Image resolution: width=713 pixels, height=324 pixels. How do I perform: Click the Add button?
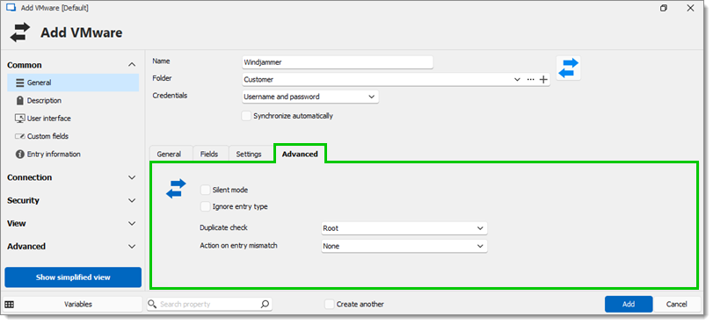[x=629, y=304]
